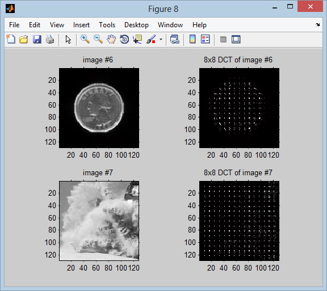This screenshot has width=327, height=291.
Task: Activate the Zoom In magnifier tool
Action: tap(85, 39)
